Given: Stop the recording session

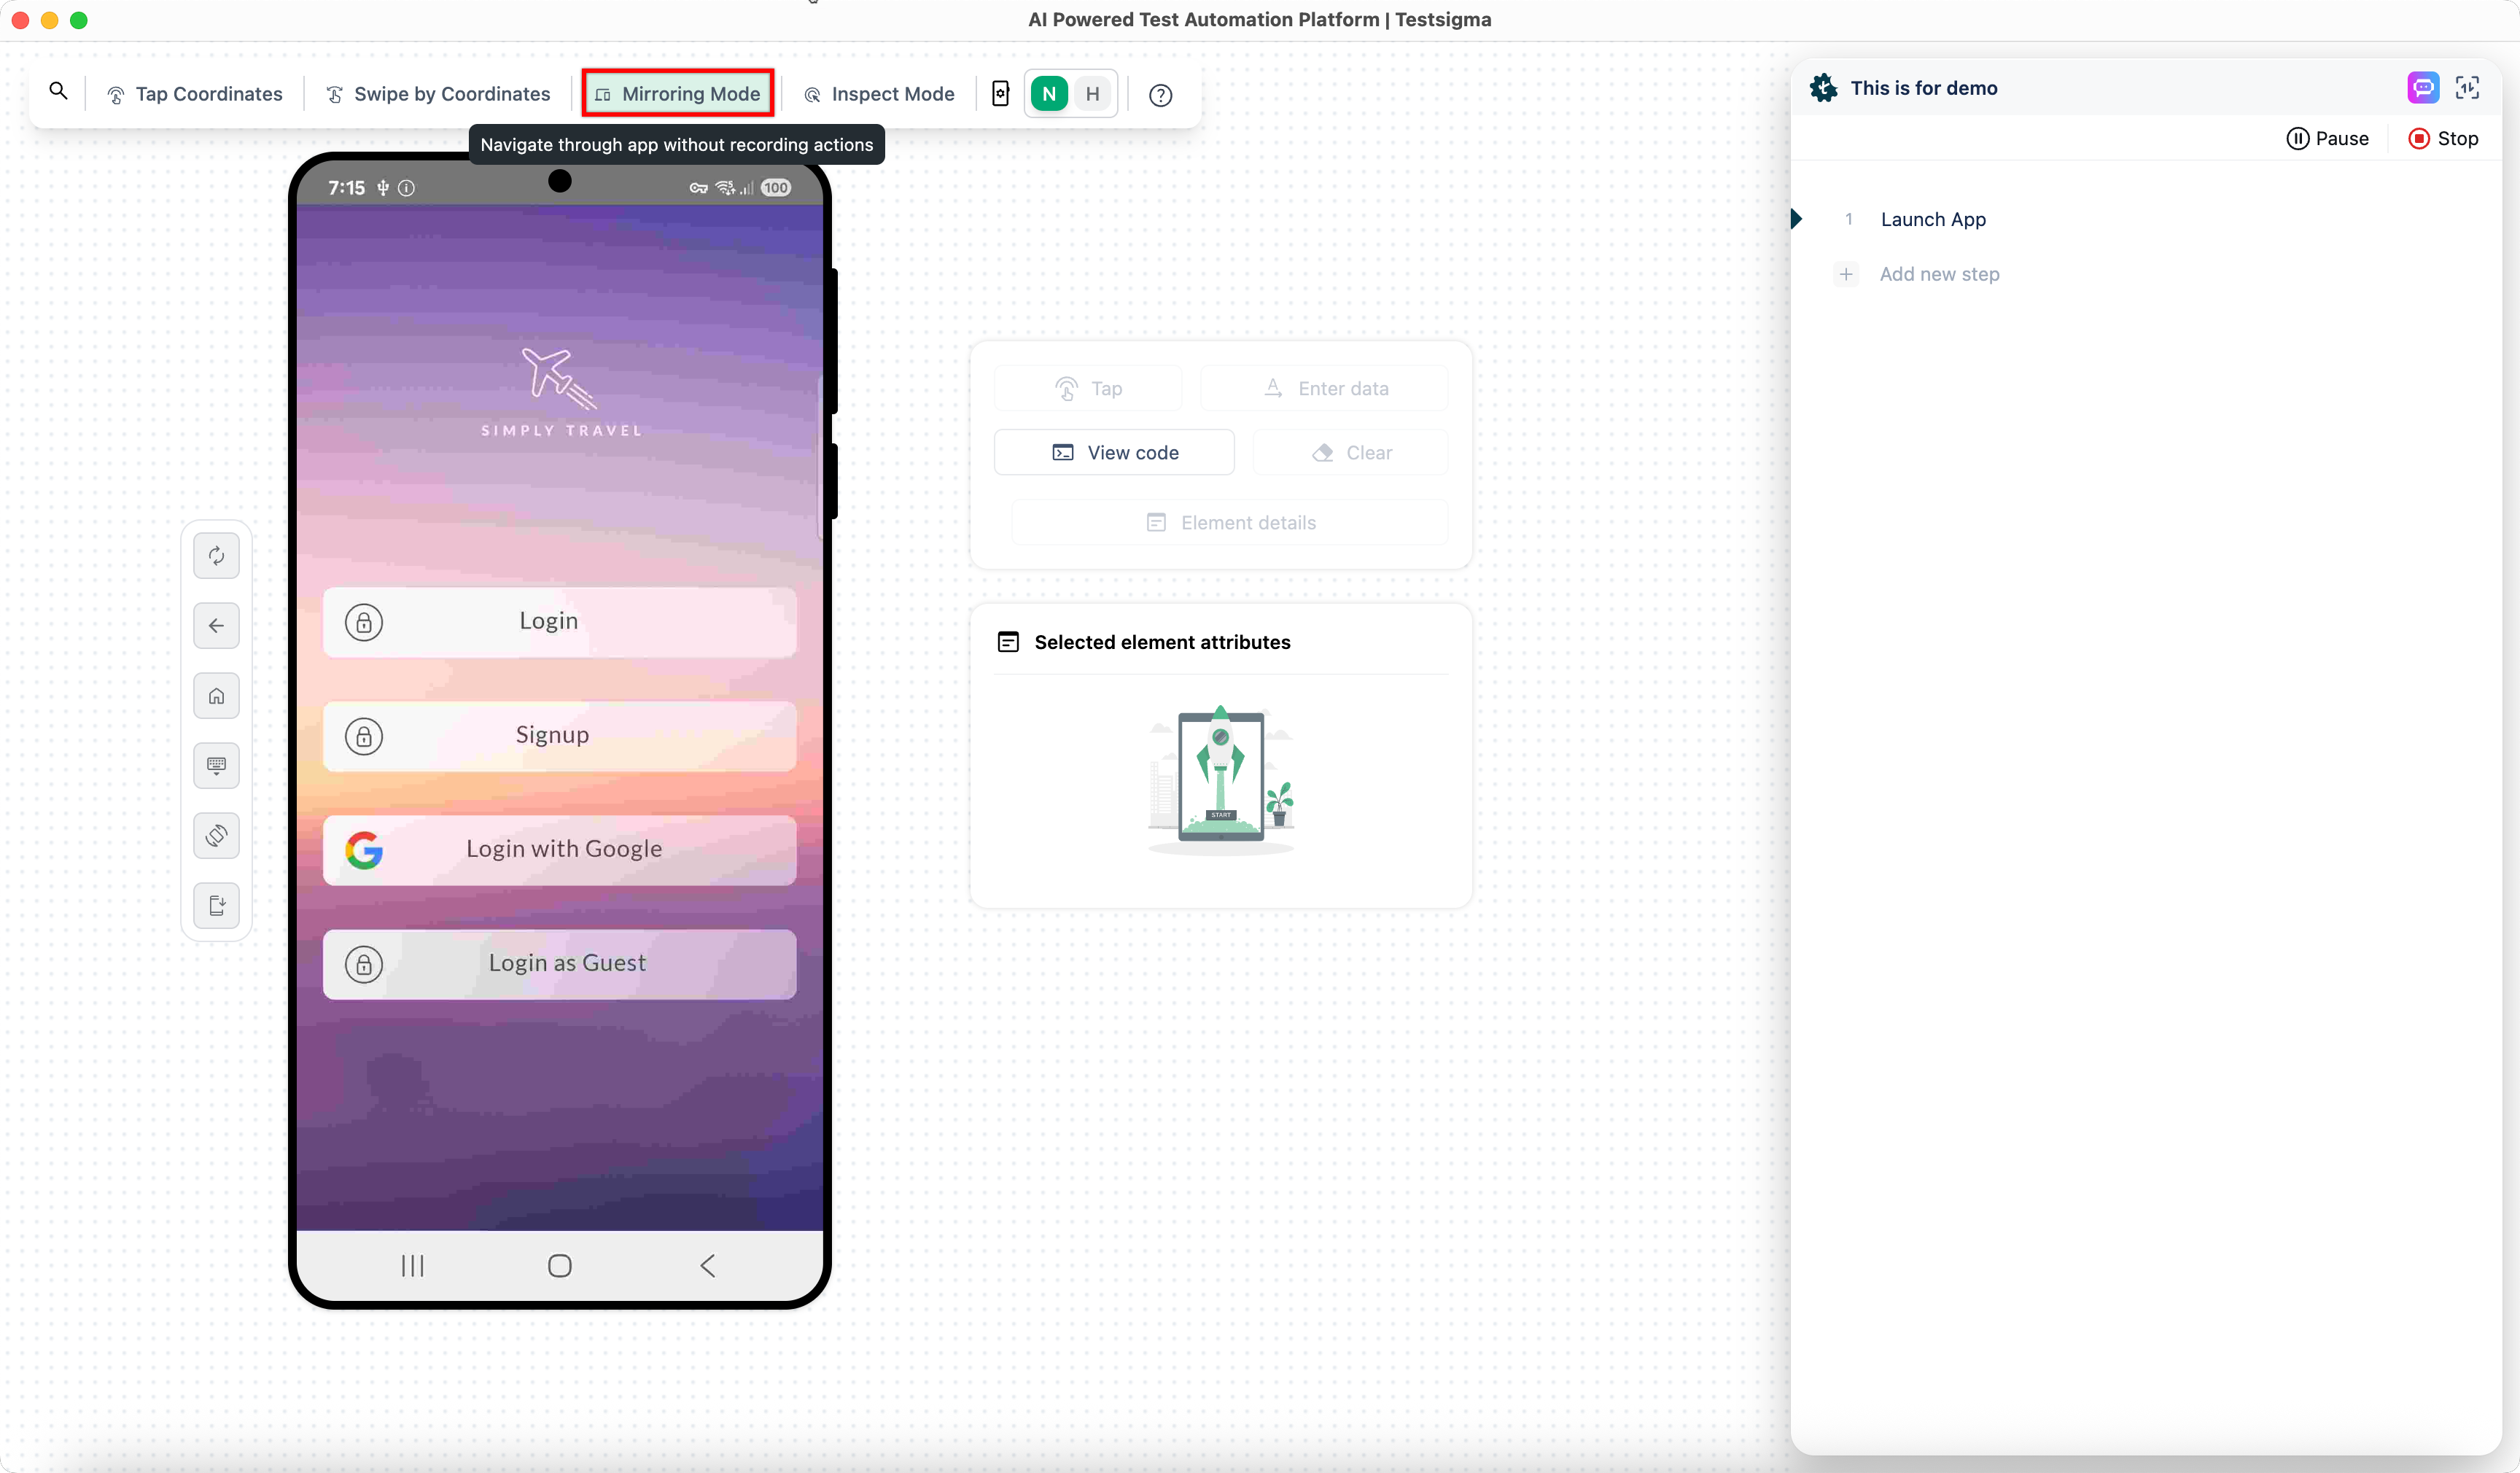Looking at the screenshot, I should click(2443, 139).
